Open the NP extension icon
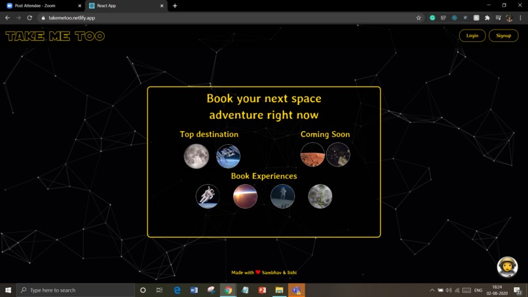 443,18
